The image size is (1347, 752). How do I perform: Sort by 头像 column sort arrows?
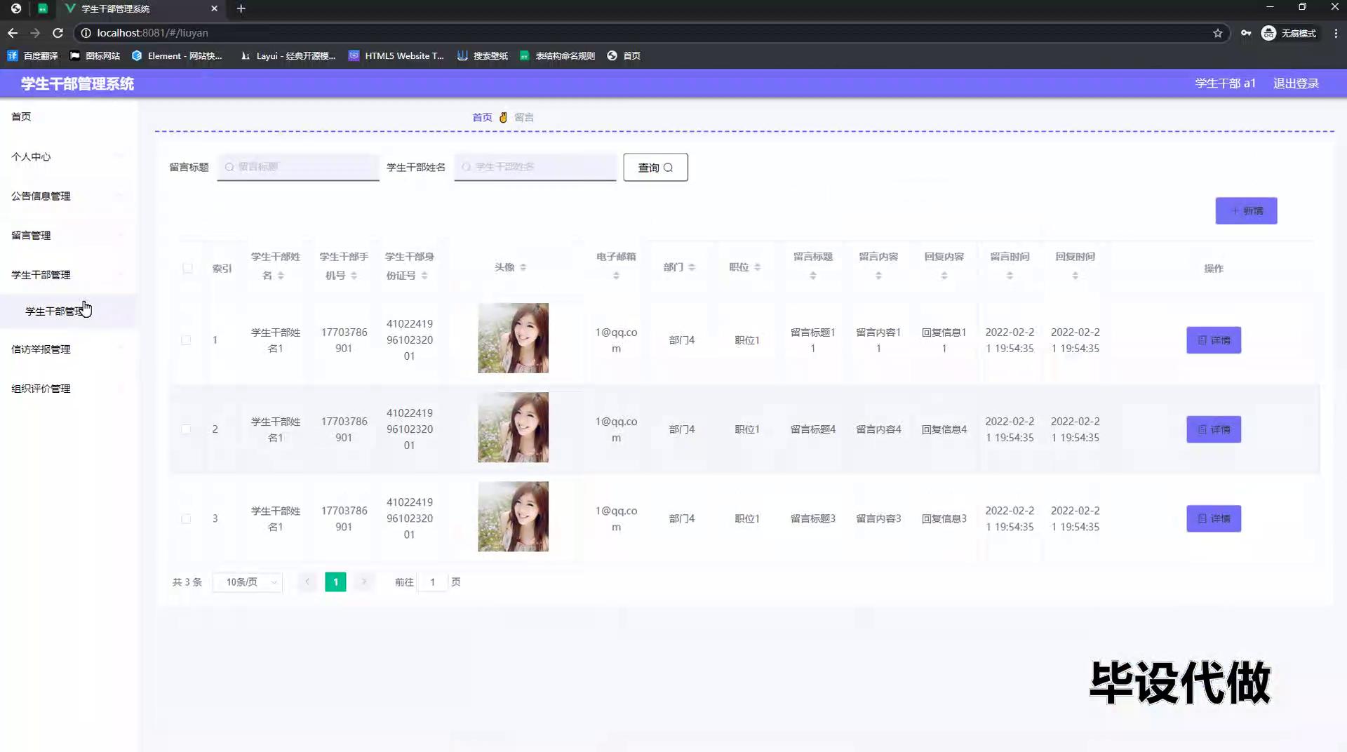(x=523, y=267)
